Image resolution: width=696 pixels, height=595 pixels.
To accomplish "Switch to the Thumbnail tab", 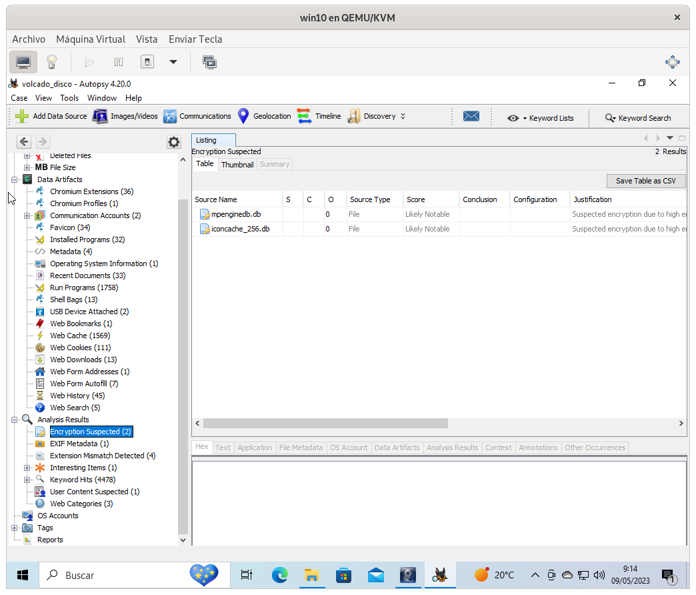I will coord(237,164).
